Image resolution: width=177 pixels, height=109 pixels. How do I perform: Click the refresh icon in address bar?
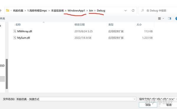click(x=133, y=11)
